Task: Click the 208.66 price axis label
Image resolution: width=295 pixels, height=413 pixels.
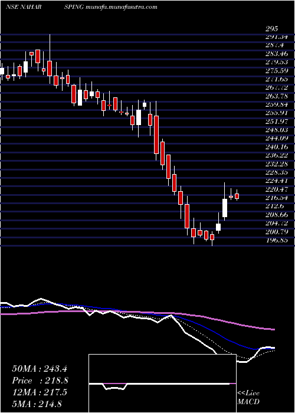Action: (277, 215)
